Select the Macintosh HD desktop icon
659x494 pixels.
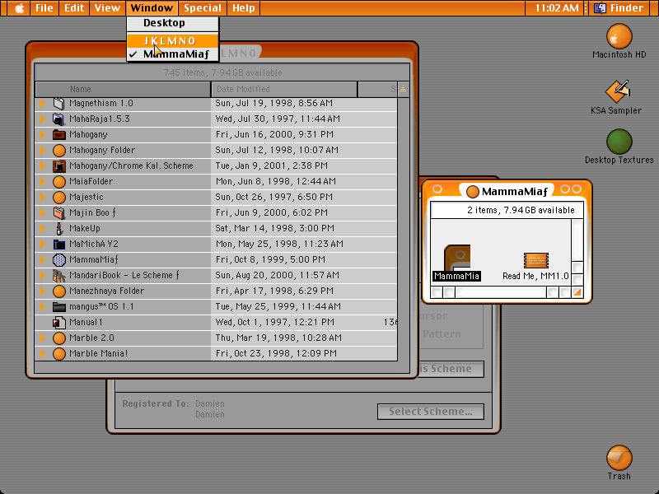click(x=619, y=36)
